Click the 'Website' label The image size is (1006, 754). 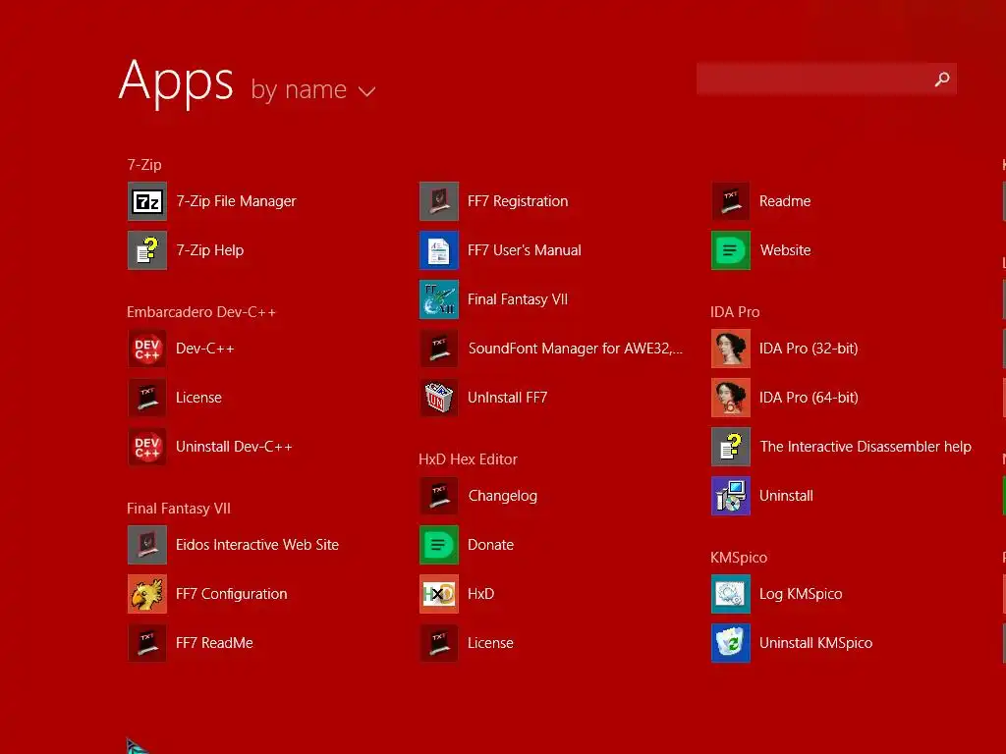pos(785,250)
